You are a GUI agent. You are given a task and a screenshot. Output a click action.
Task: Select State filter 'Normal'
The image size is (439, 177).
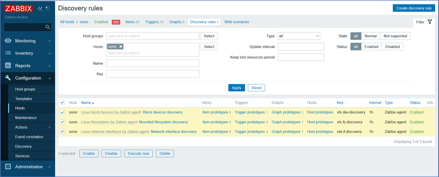coord(371,36)
